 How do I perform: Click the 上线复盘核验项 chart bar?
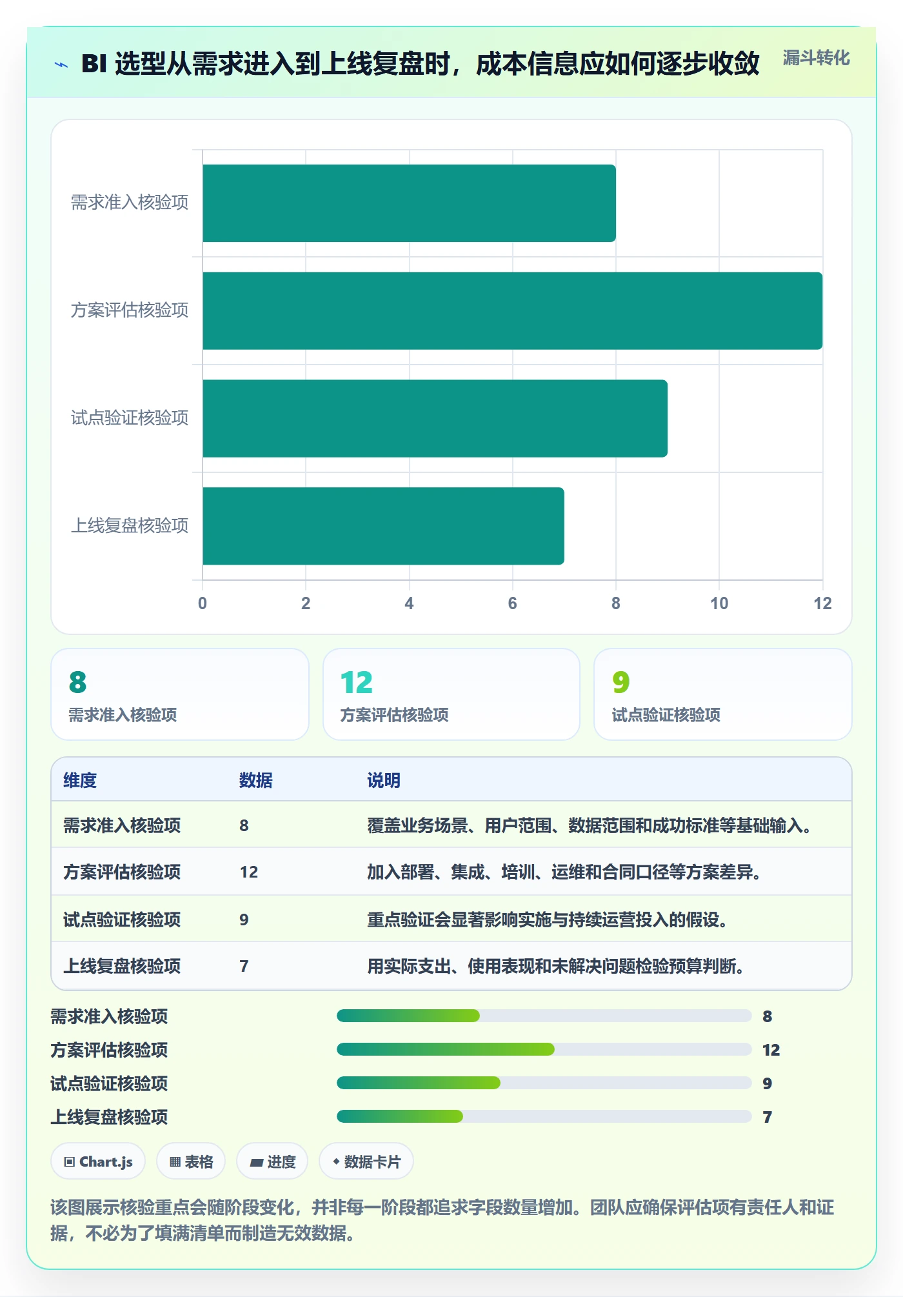[x=383, y=526]
